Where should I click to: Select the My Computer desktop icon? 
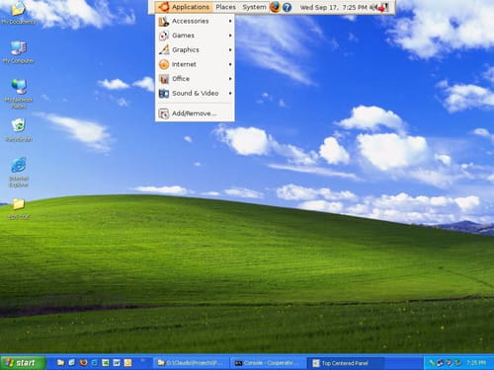[19, 52]
